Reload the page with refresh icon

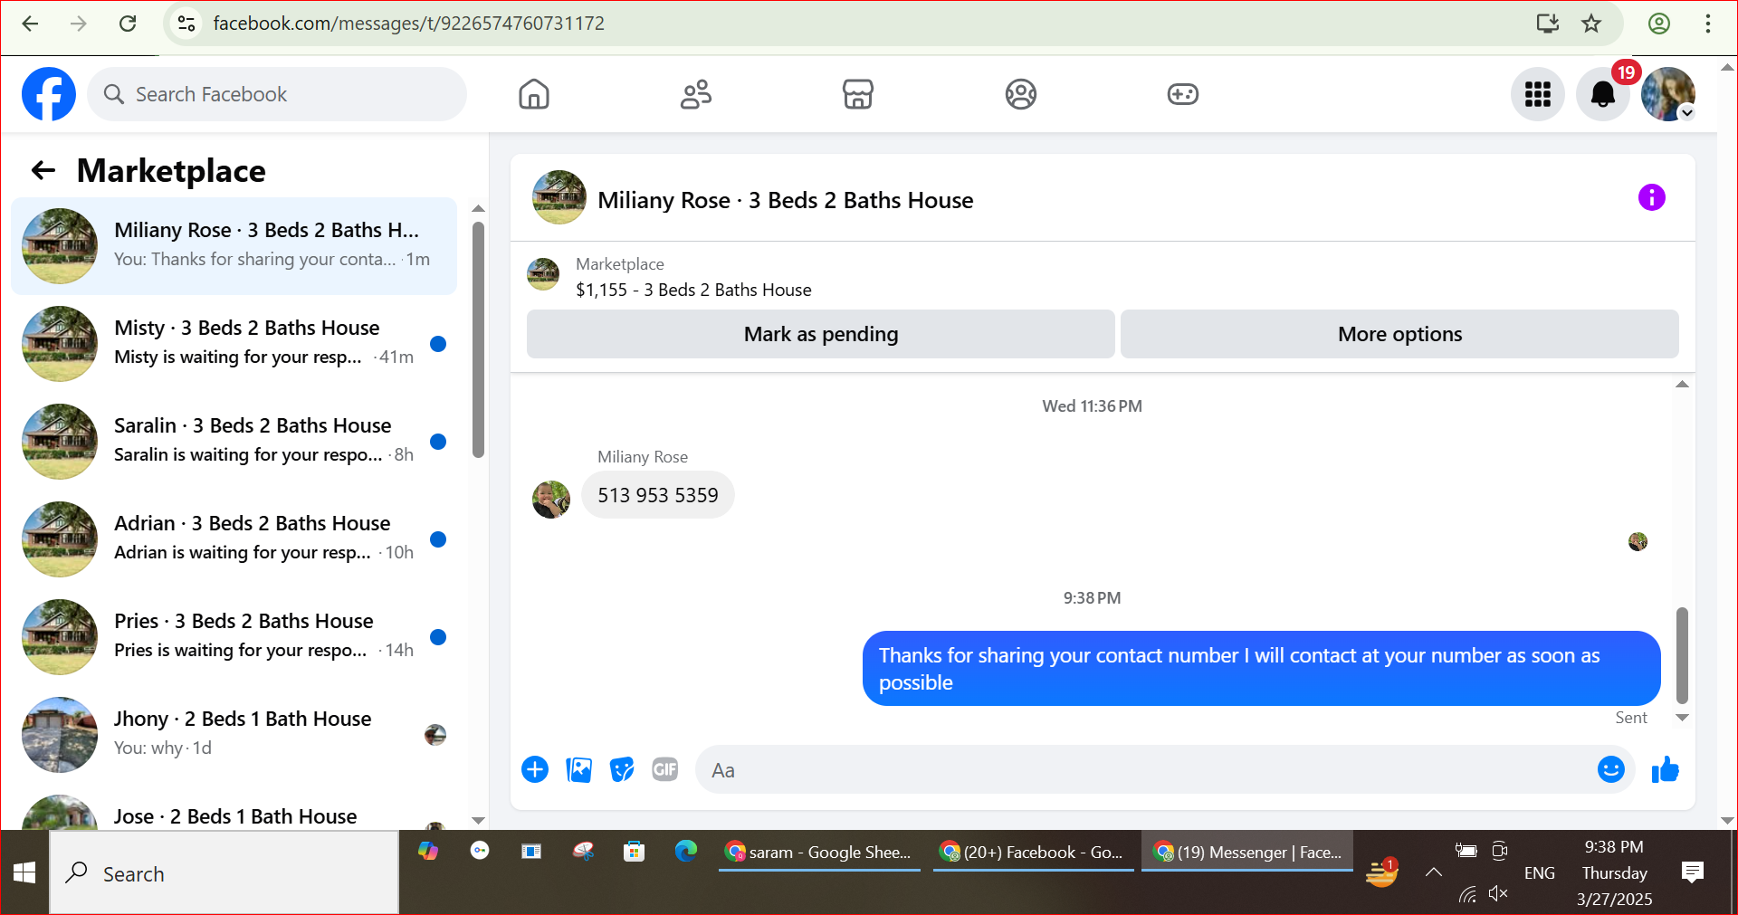point(128,24)
